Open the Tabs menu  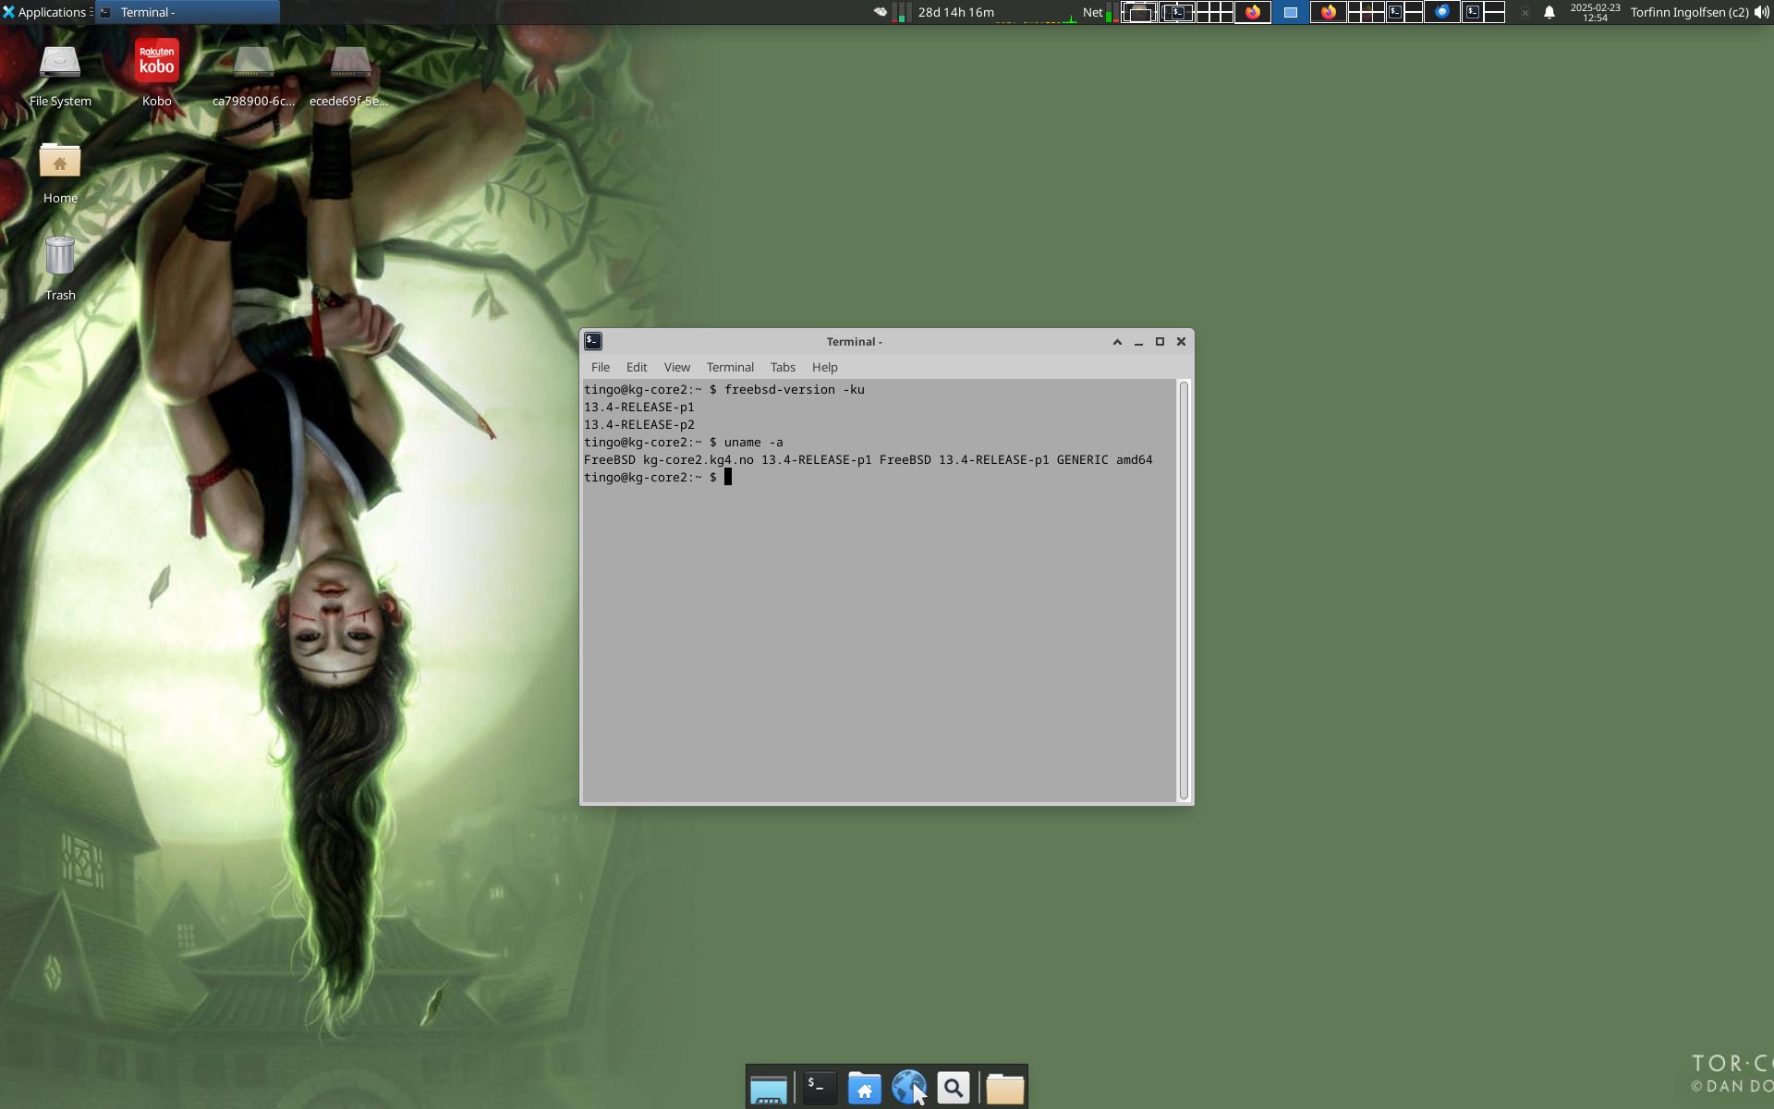[783, 367]
